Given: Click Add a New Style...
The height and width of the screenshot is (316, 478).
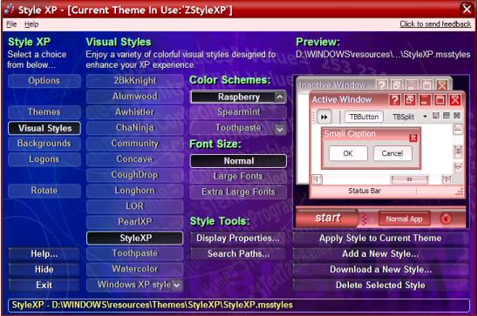Looking at the screenshot, I should [380, 253].
